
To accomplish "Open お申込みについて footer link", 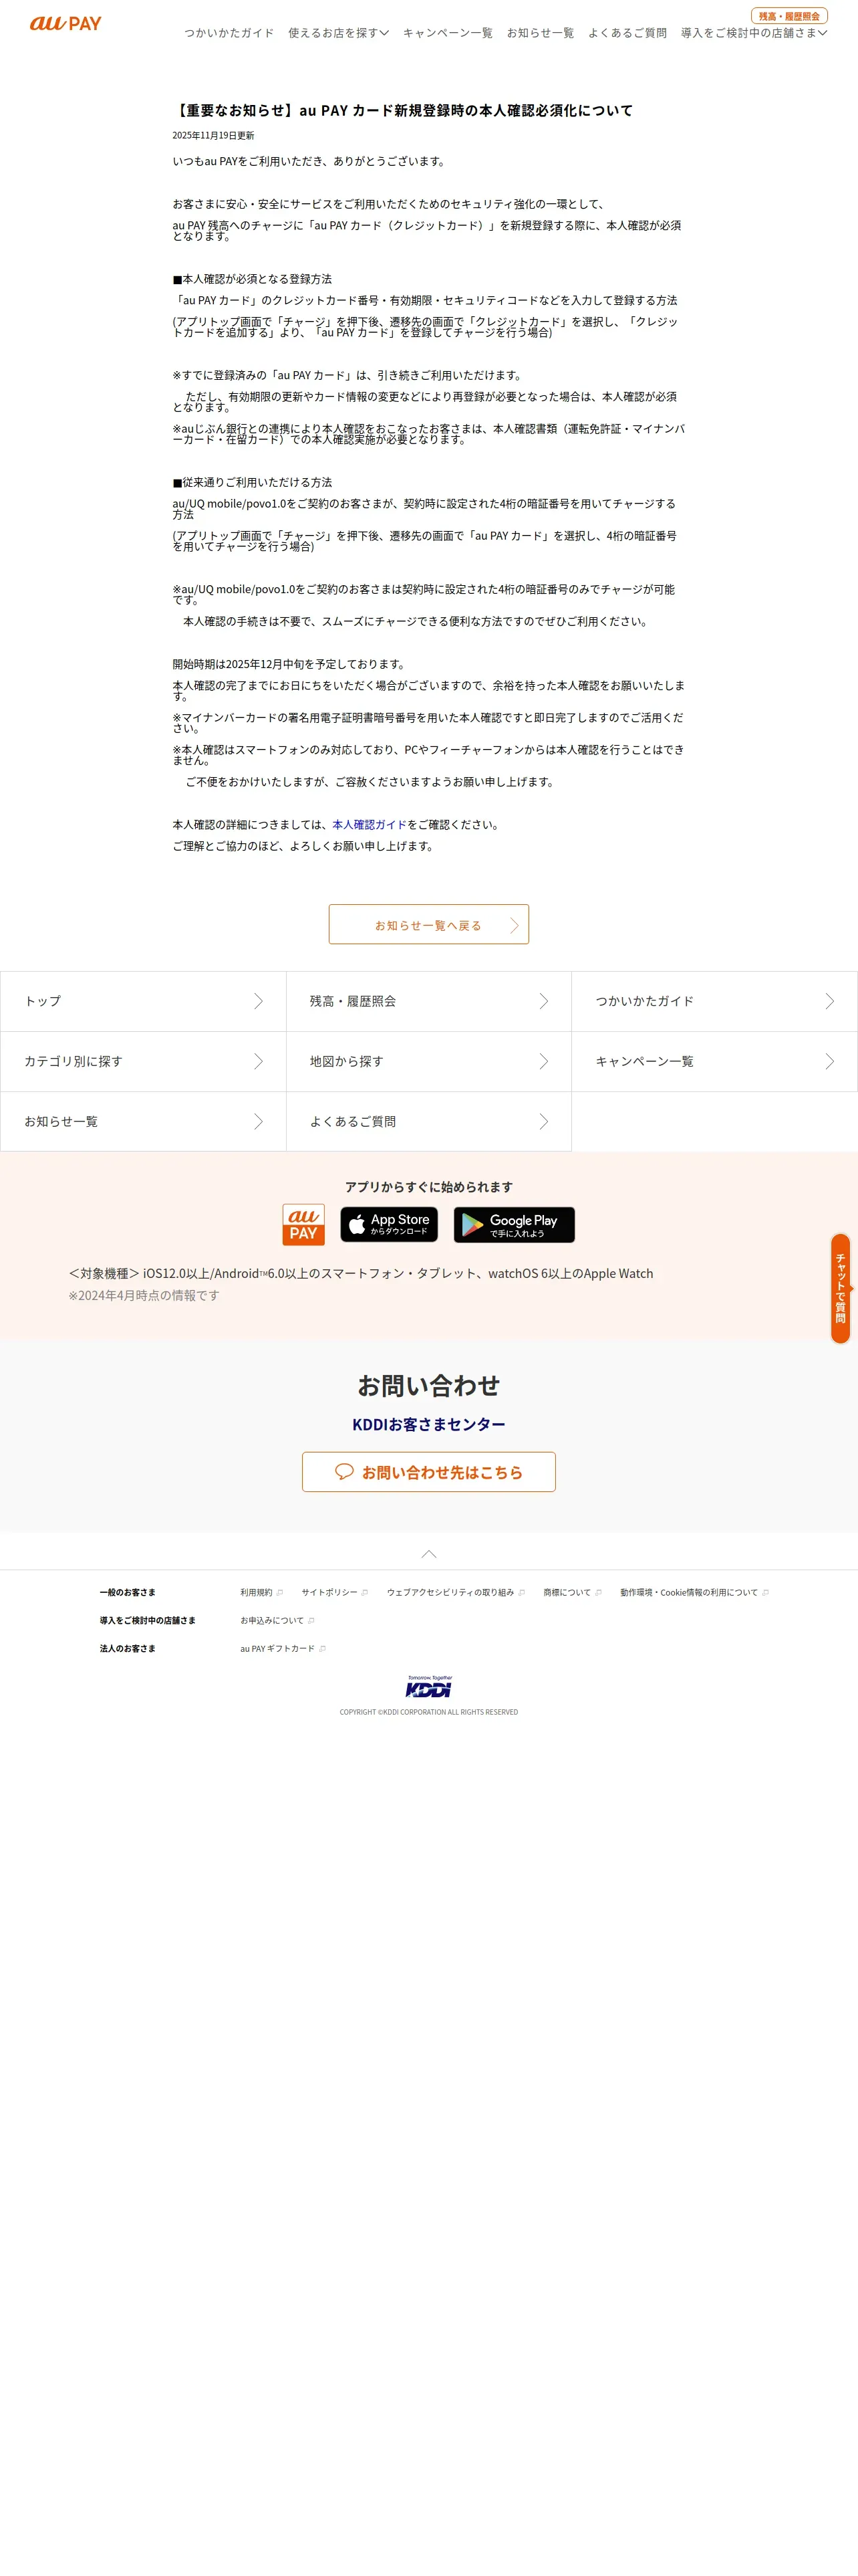I will click(x=278, y=1620).
